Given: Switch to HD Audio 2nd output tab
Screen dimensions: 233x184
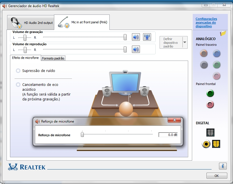Looking at the screenshot, I should 31,22.
